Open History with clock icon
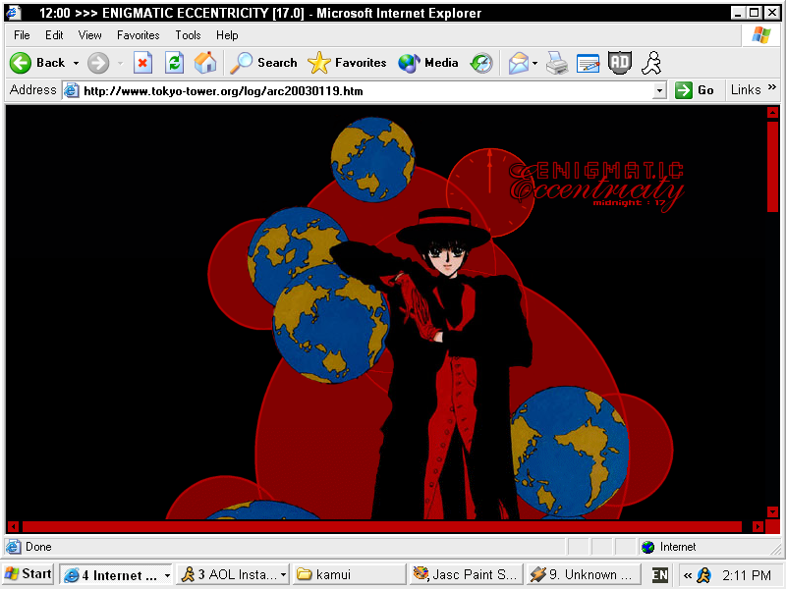The height and width of the screenshot is (589, 786). tap(481, 63)
